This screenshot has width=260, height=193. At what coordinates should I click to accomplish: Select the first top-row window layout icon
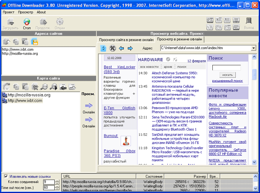[210, 20]
